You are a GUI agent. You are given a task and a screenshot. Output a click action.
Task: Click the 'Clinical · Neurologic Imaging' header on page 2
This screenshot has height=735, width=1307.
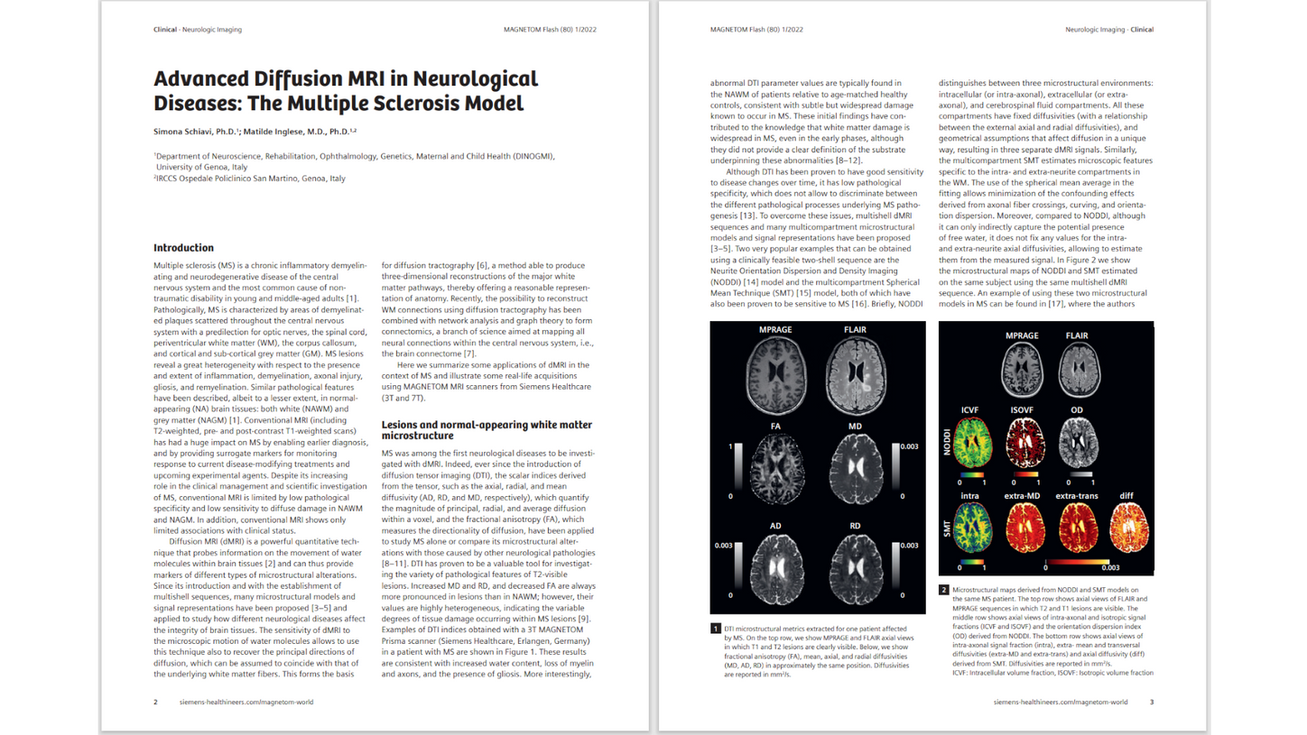(198, 30)
